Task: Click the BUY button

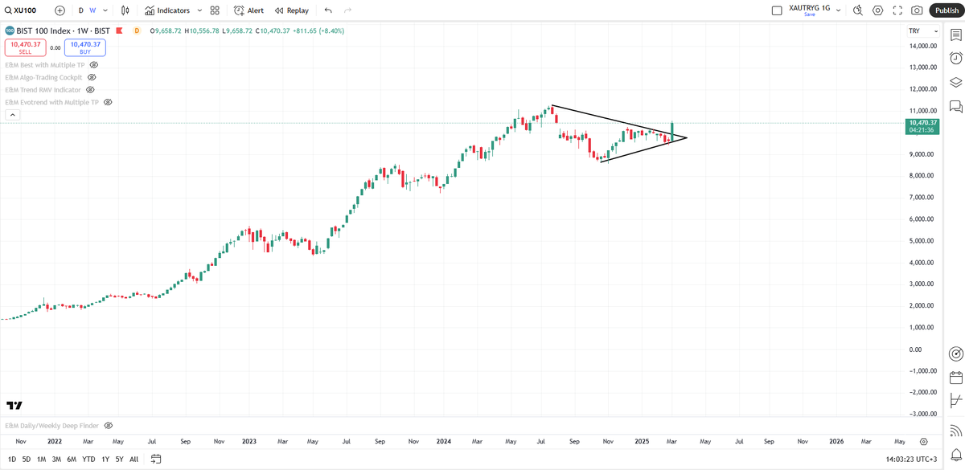Action: pos(85,47)
